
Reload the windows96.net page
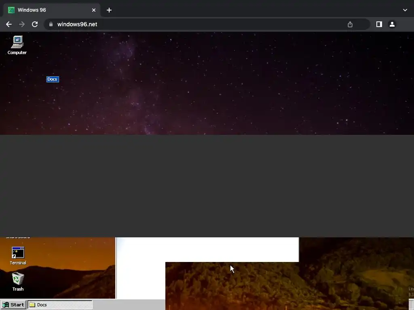click(x=35, y=24)
